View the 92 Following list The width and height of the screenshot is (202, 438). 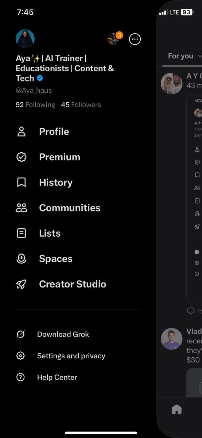pos(35,105)
